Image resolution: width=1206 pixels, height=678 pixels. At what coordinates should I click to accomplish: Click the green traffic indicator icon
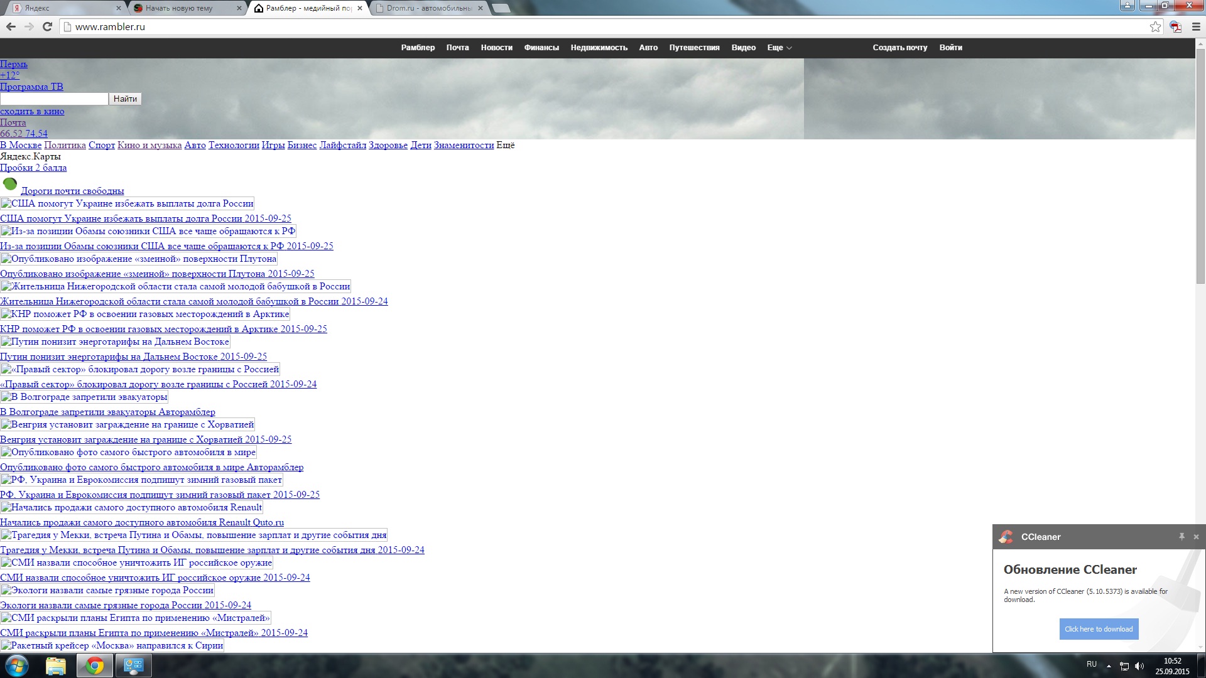pos(10,184)
